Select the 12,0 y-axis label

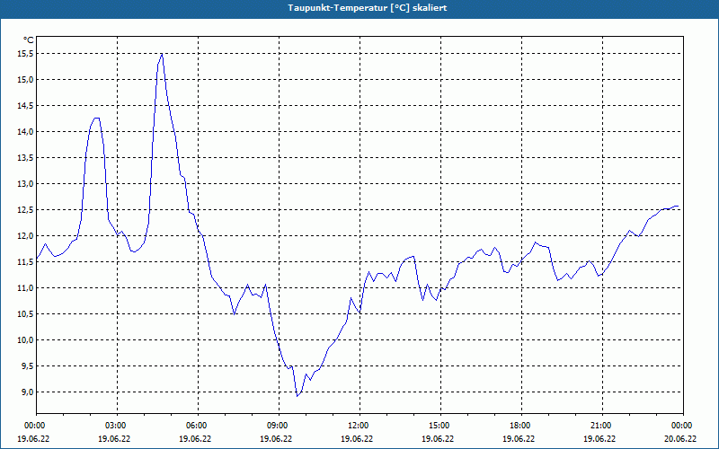[26, 236]
